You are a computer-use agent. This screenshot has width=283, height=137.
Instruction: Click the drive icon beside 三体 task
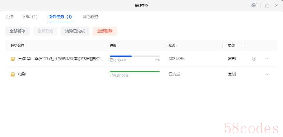(x=13, y=59)
